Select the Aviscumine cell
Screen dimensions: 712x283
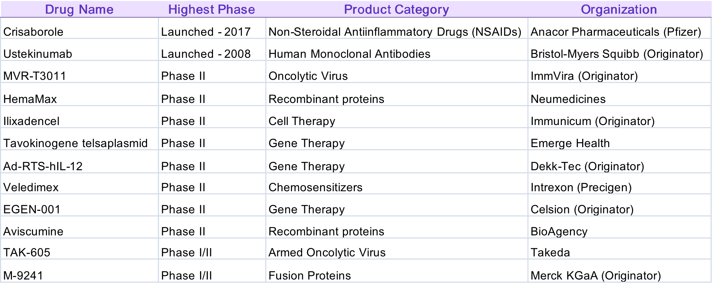[33, 232]
